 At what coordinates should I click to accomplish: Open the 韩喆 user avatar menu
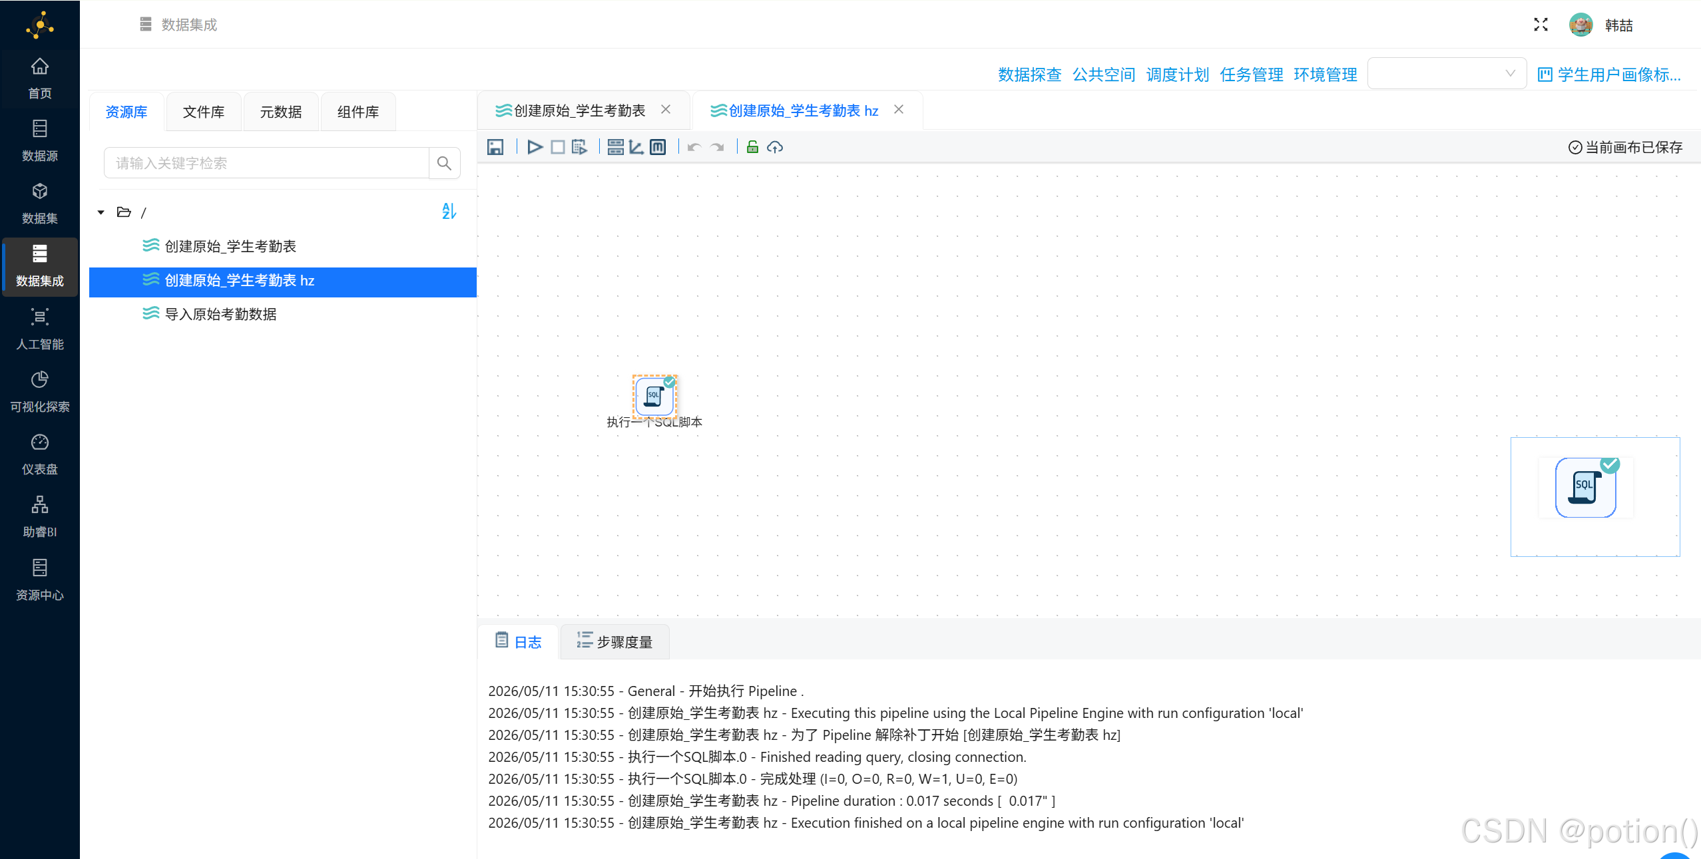1580,25
